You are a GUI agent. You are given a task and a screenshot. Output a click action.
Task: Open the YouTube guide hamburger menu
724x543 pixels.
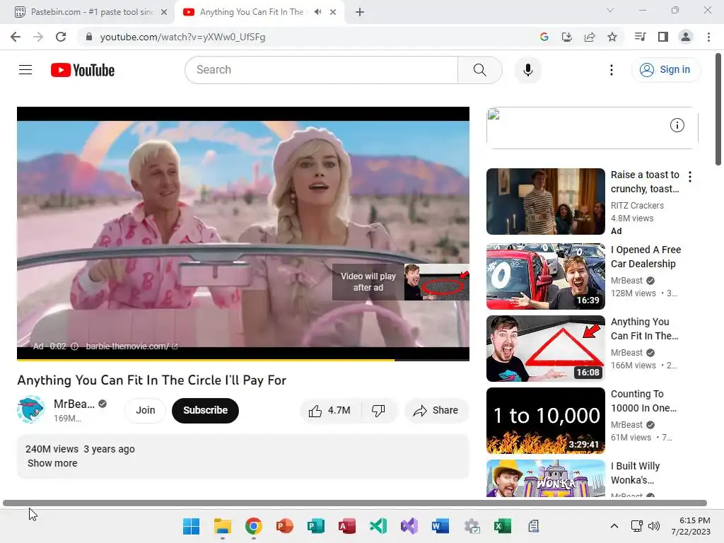click(x=25, y=70)
